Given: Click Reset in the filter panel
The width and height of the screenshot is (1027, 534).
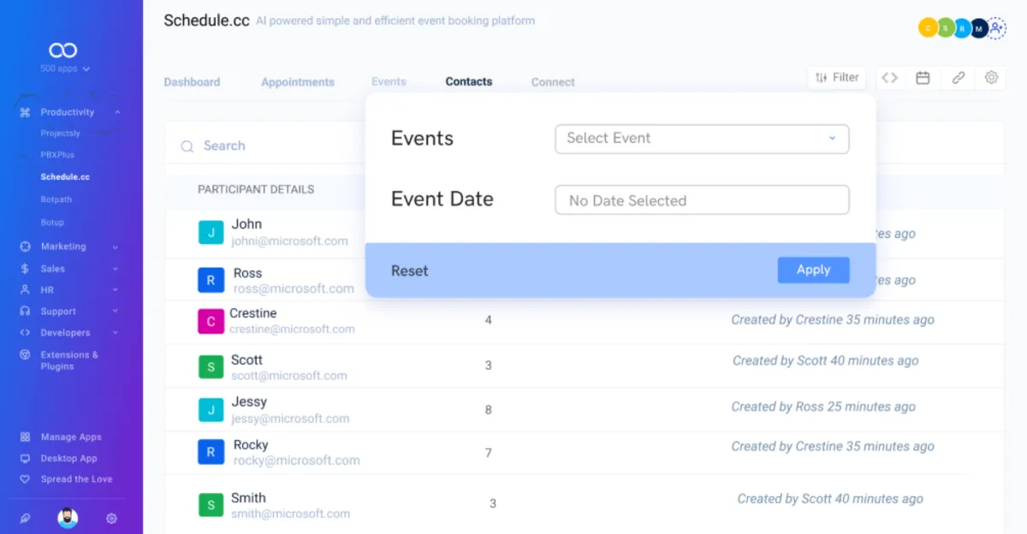Looking at the screenshot, I should pyautogui.click(x=409, y=270).
